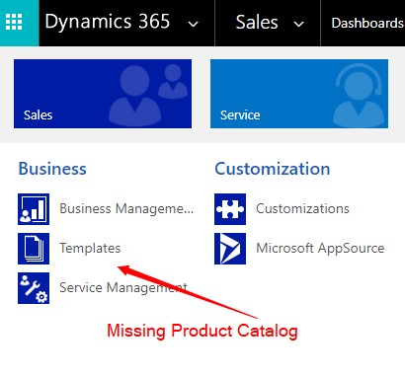Open the Microsoft AppSource link

click(320, 249)
